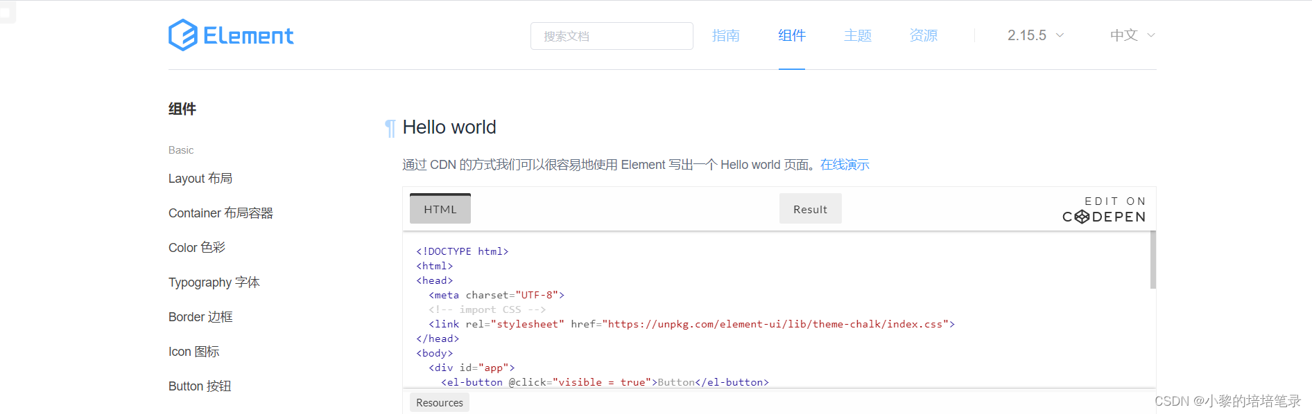Click the div id="app" code line
Viewport: 1312px width, 414px height.
pyautogui.click(x=472, y=368)
